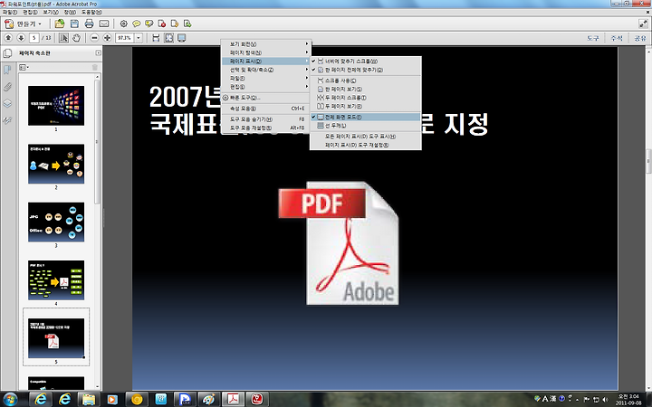
Task: Go to the next page arrow
Action: click(21, 38)
